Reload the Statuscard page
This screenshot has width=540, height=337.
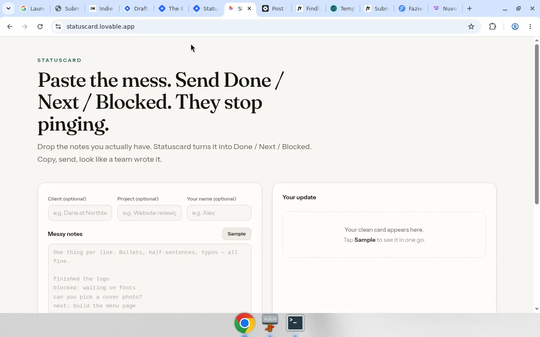[40, 27]
